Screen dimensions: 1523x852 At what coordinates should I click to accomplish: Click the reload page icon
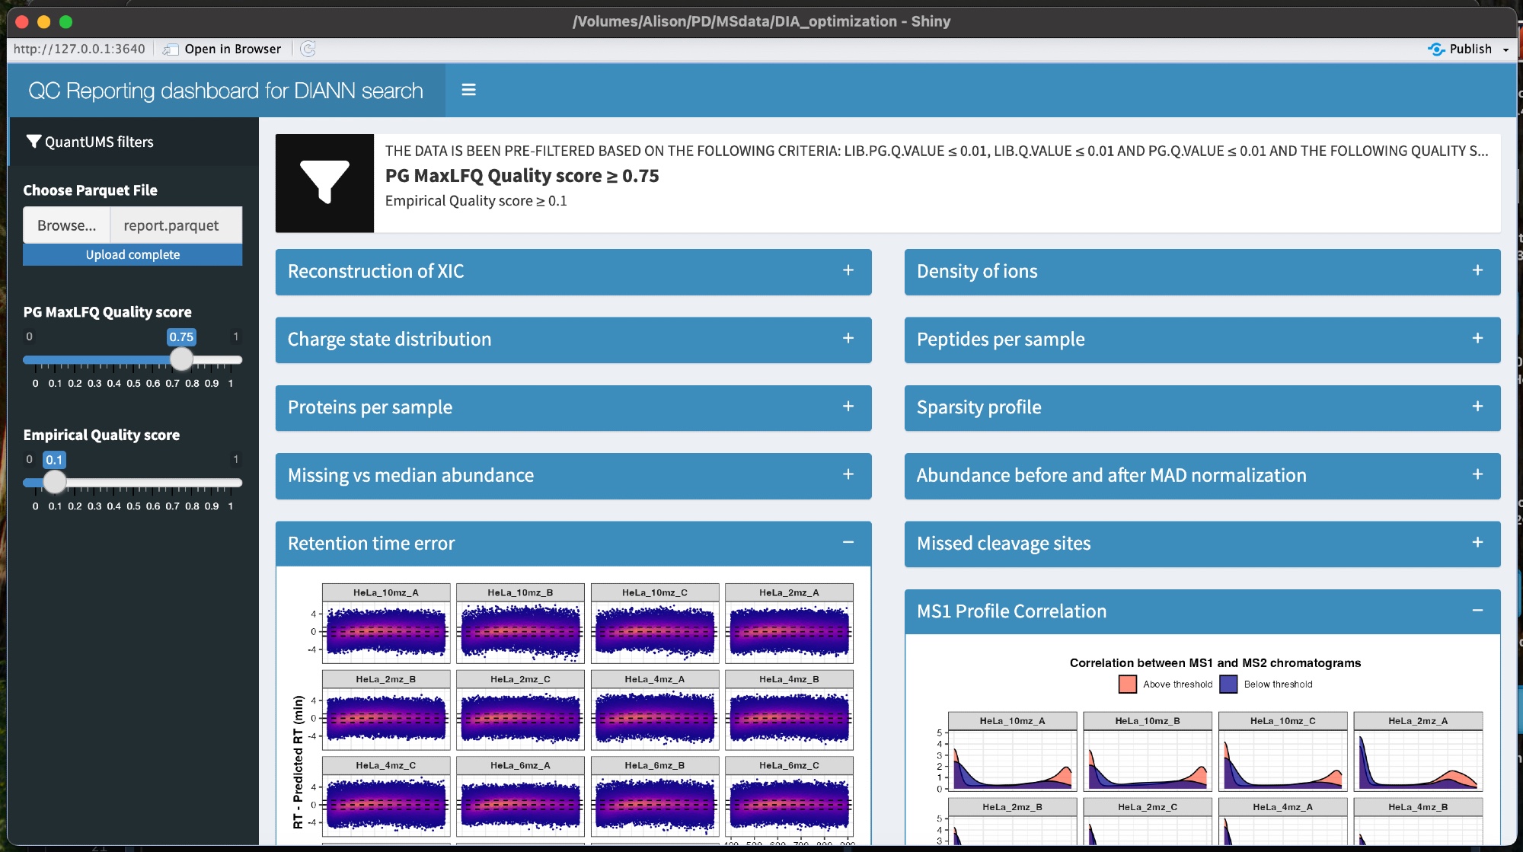[308, 49]
